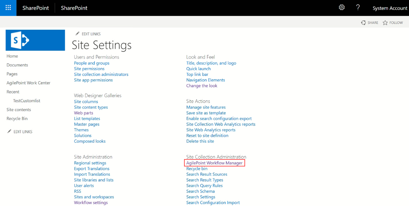Open AgilePoint Work Center in sidebar

click(28, 83)
